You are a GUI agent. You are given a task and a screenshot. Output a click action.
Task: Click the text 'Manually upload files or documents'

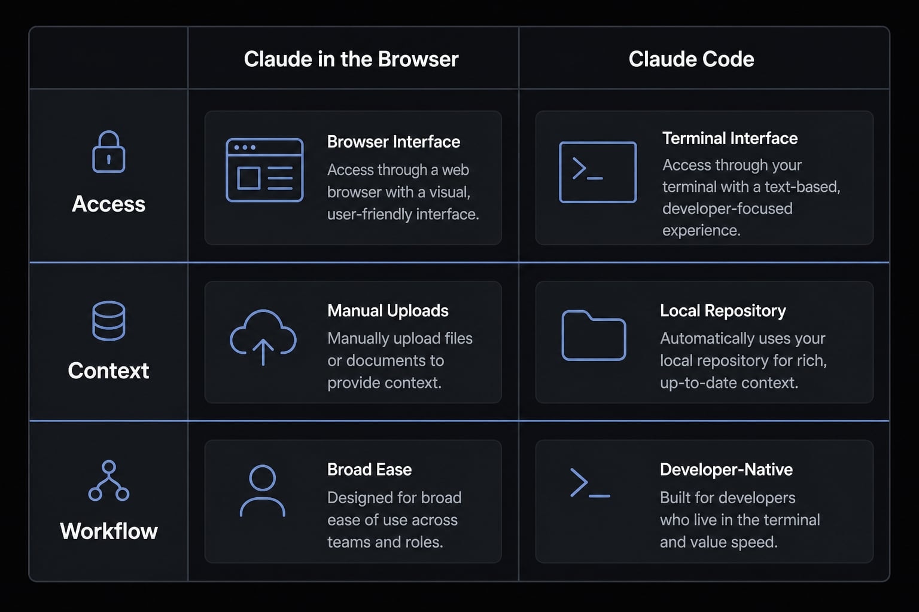point(400,350)
